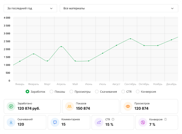Open the help tooltip icon next to CTR
182x134 pixels.
click(113, 119)
